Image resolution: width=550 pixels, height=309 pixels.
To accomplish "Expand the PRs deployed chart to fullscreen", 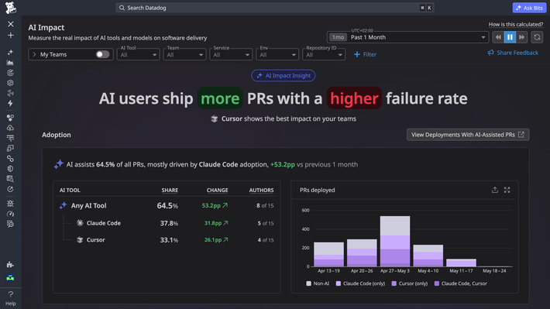I will point(507,190).
